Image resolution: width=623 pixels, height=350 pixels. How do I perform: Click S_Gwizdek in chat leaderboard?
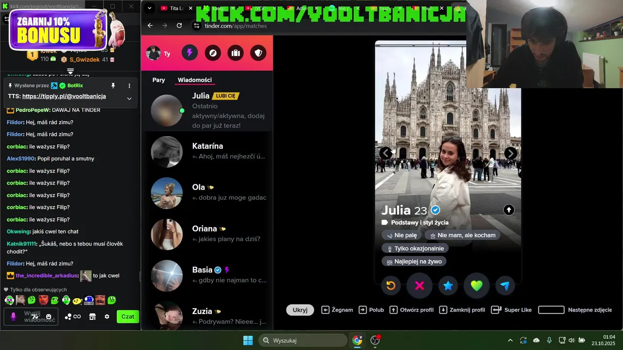point(84,59)
